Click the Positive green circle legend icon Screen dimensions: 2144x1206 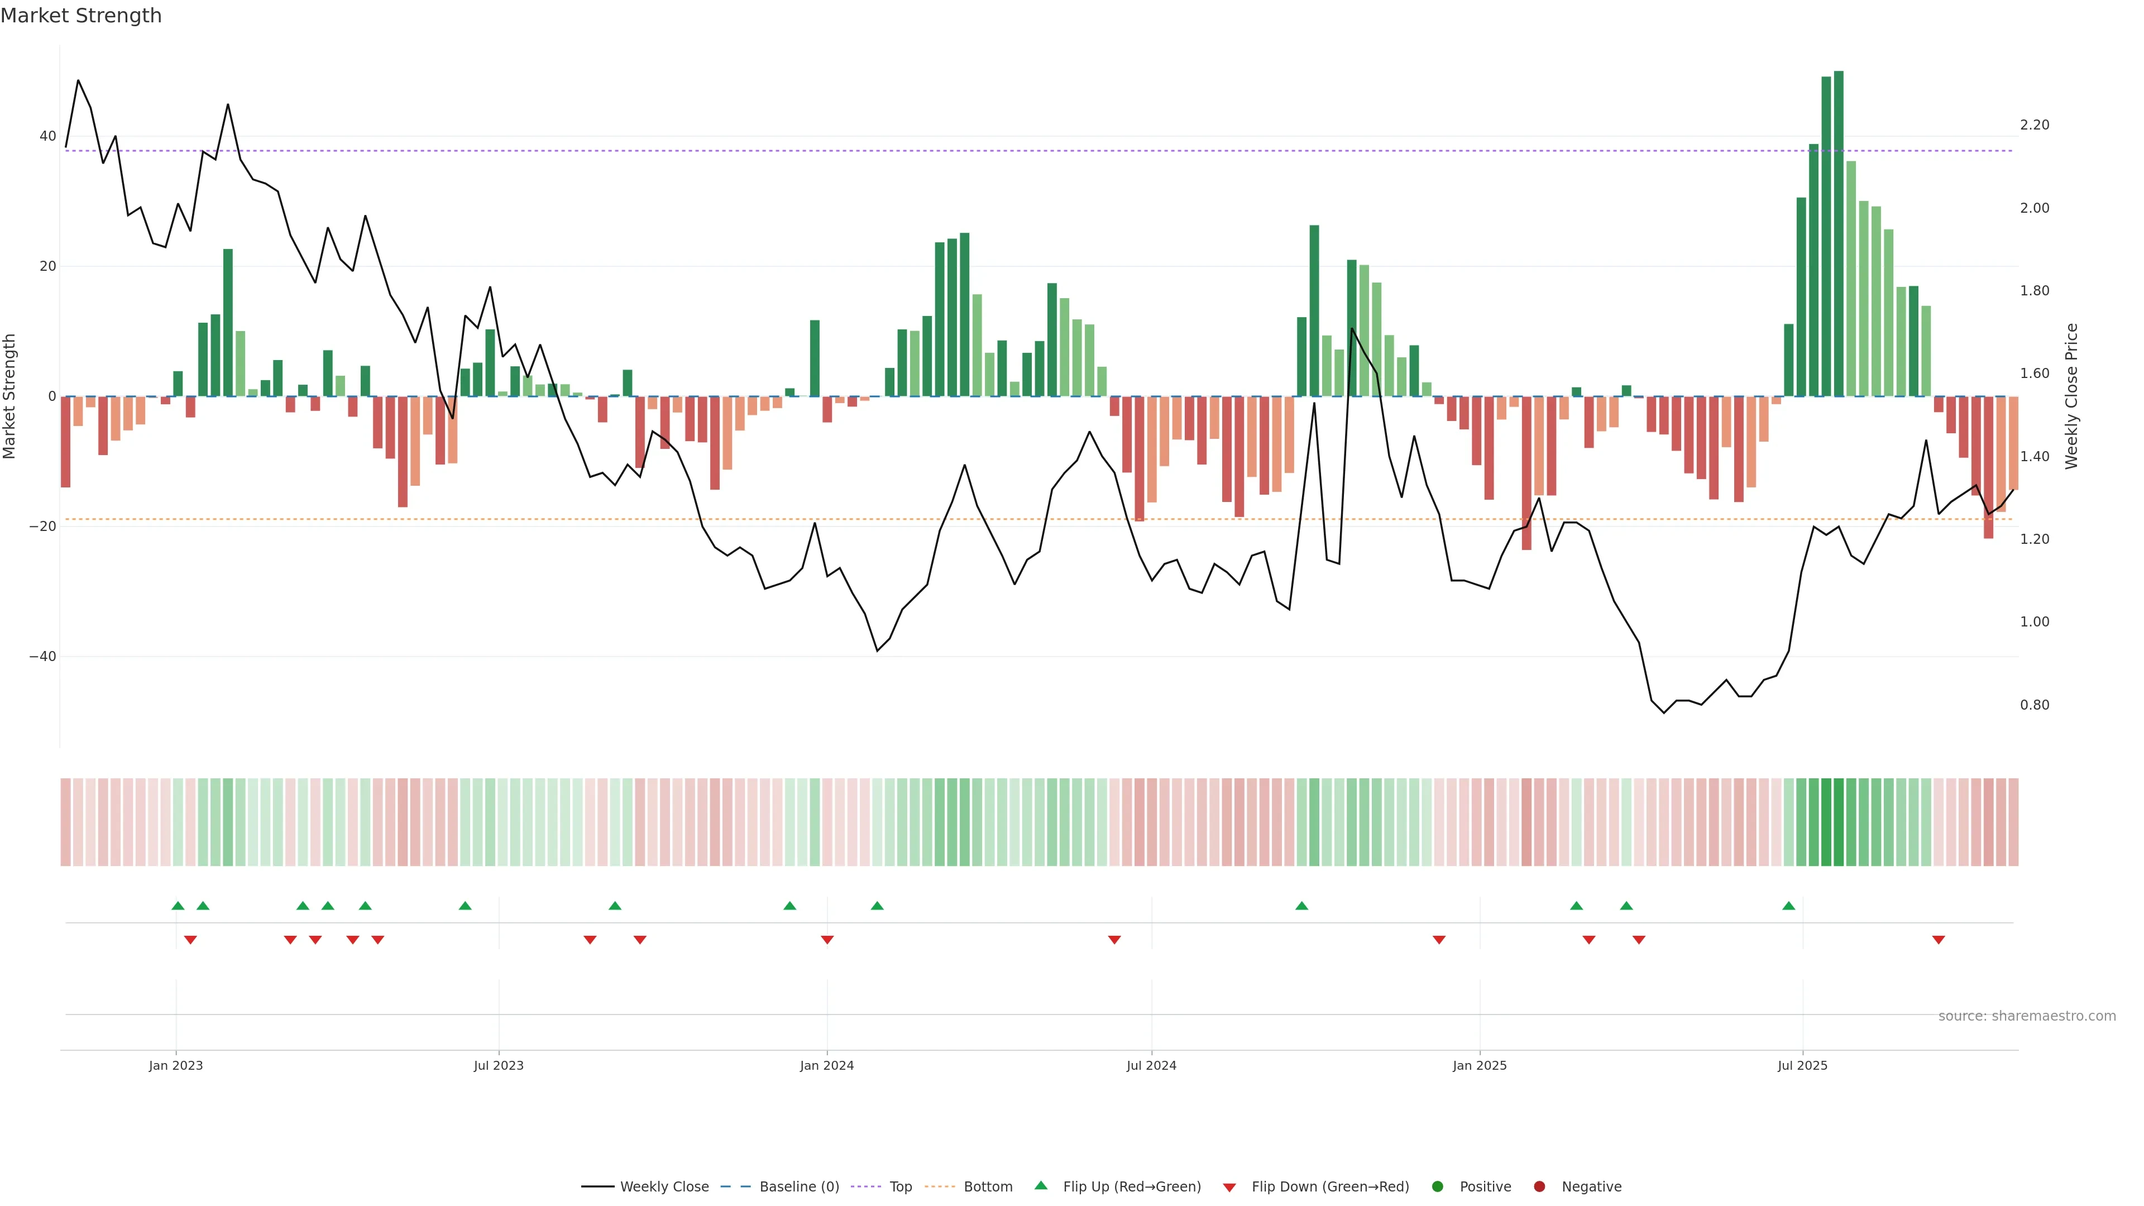(x=1437, y=1186)
